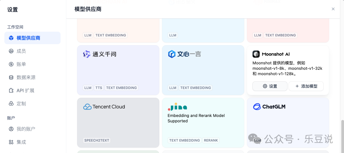Click the 成员 members icon in sidebar
Viewport: 344px width, 153px height.
[x=11, y=51]
